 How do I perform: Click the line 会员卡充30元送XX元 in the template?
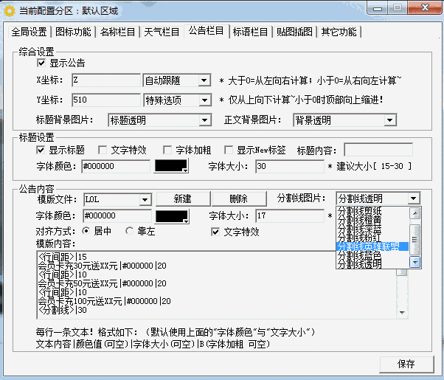pos(102,266)
